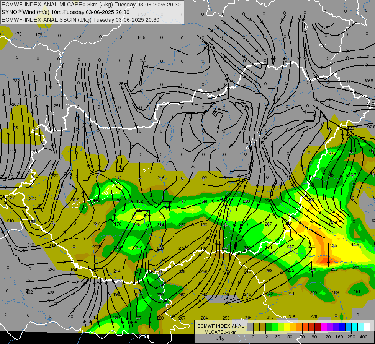Click the J/kg unit label in legend
This screenshot has height=344, width=375.
[x=220, y=338]
